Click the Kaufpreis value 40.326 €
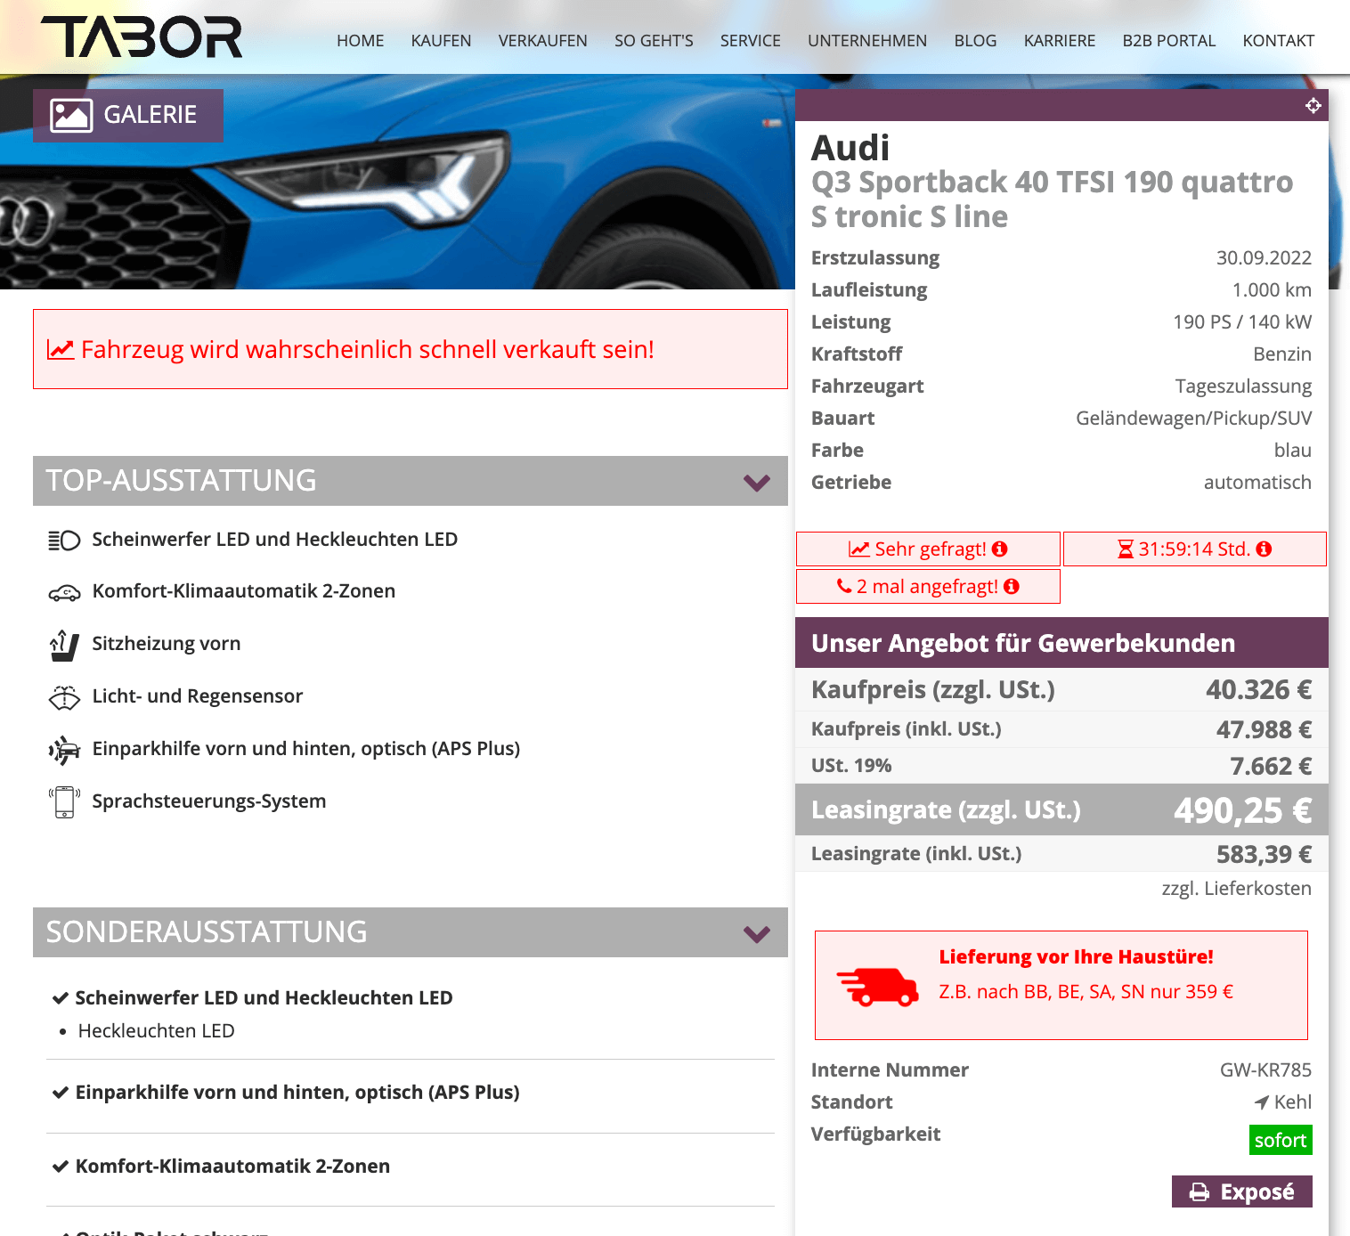The height and width of the screenshot is (1236, 1350). 1258,689
